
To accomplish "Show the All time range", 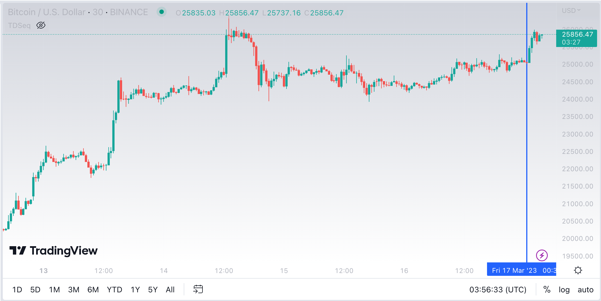I will coord(170,290).
